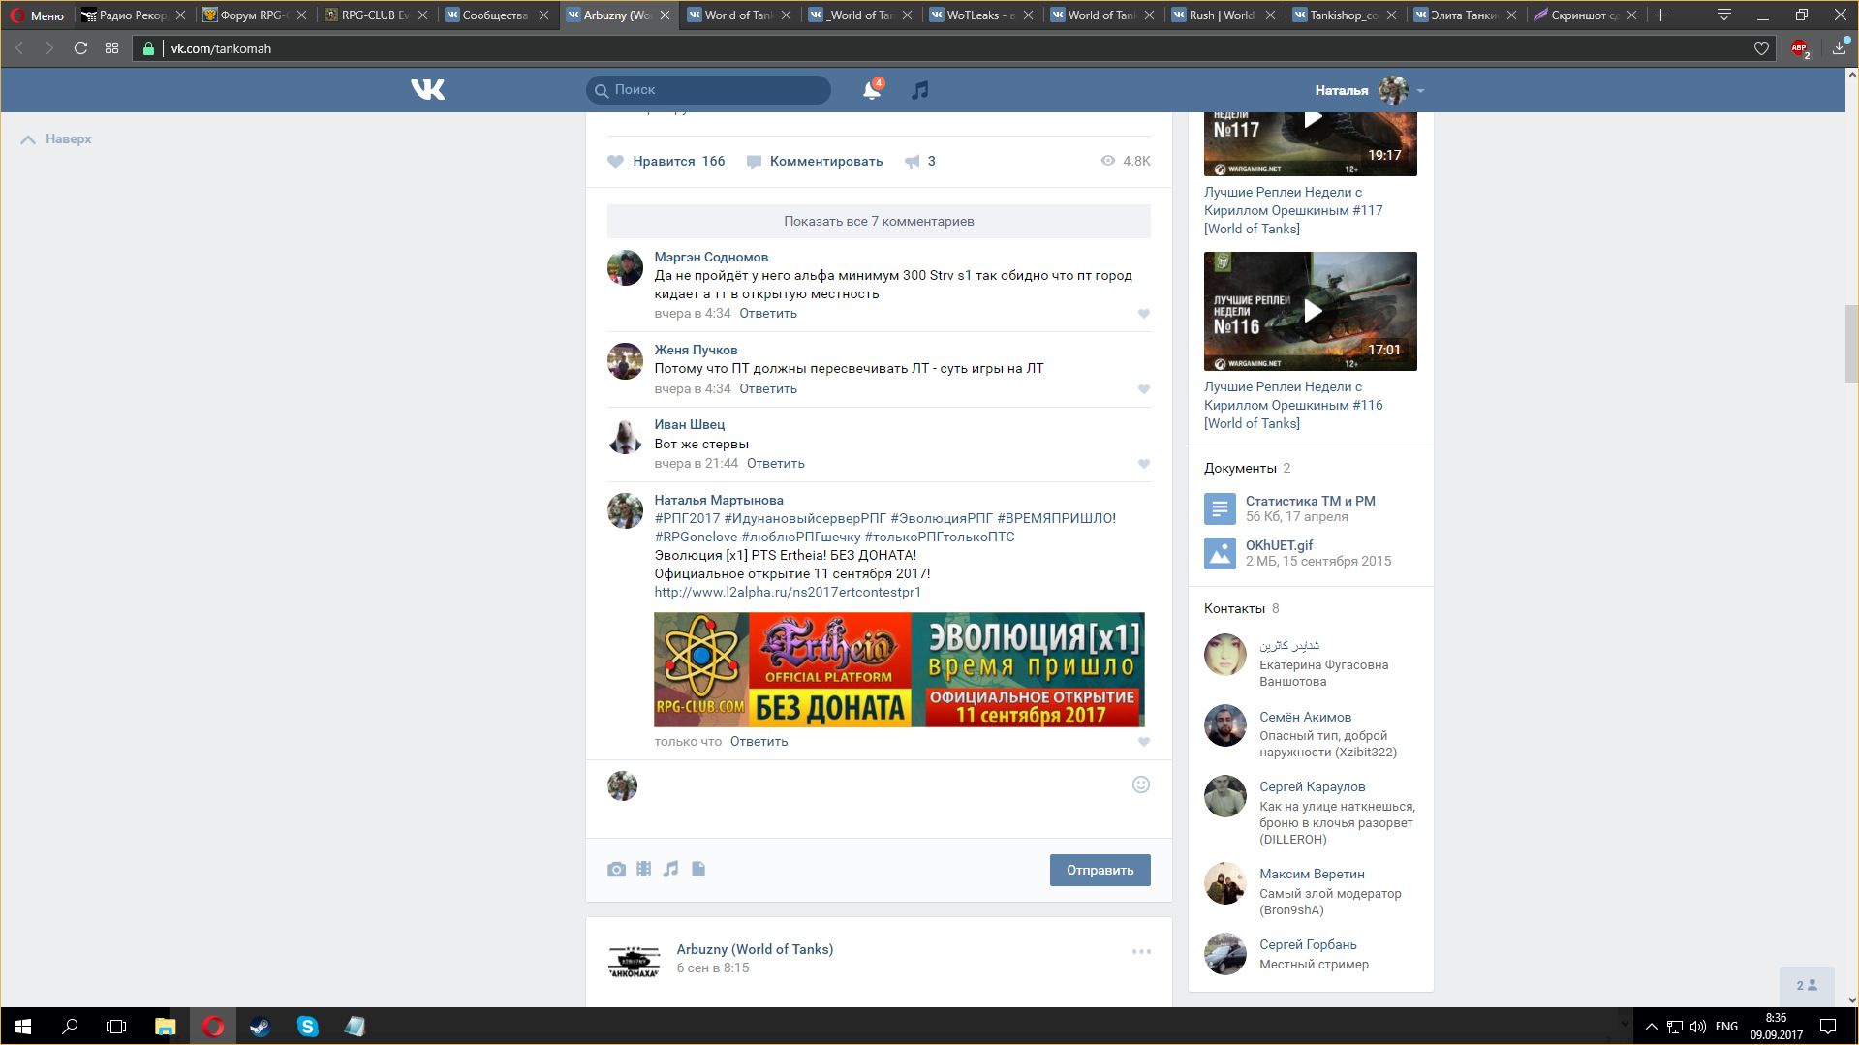Switch to the Элита Танки tab
Viewport: 1859px width, 1045px height.
coord(1465,15)
